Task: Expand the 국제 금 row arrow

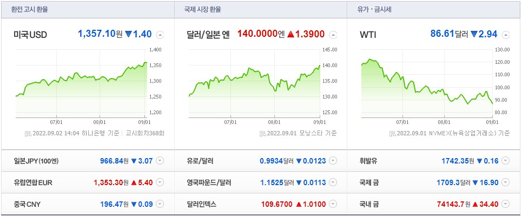Action: click(506, 182)
